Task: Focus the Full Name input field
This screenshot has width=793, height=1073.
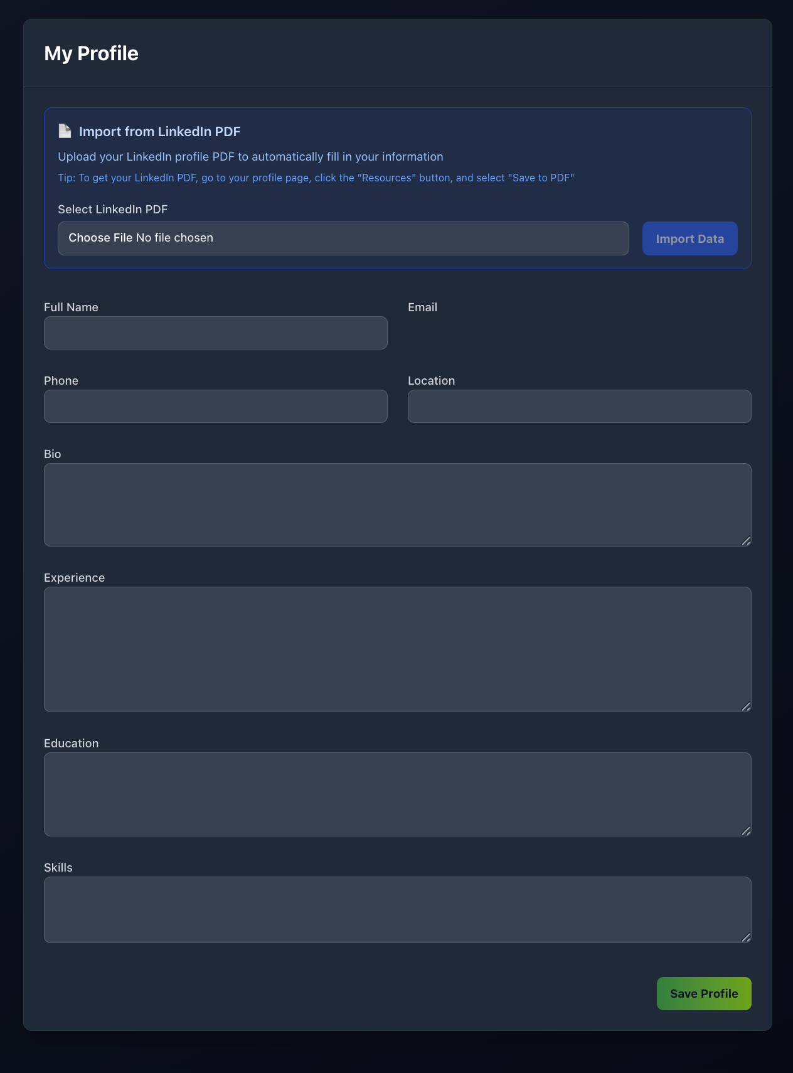Action: coord(215,333)
